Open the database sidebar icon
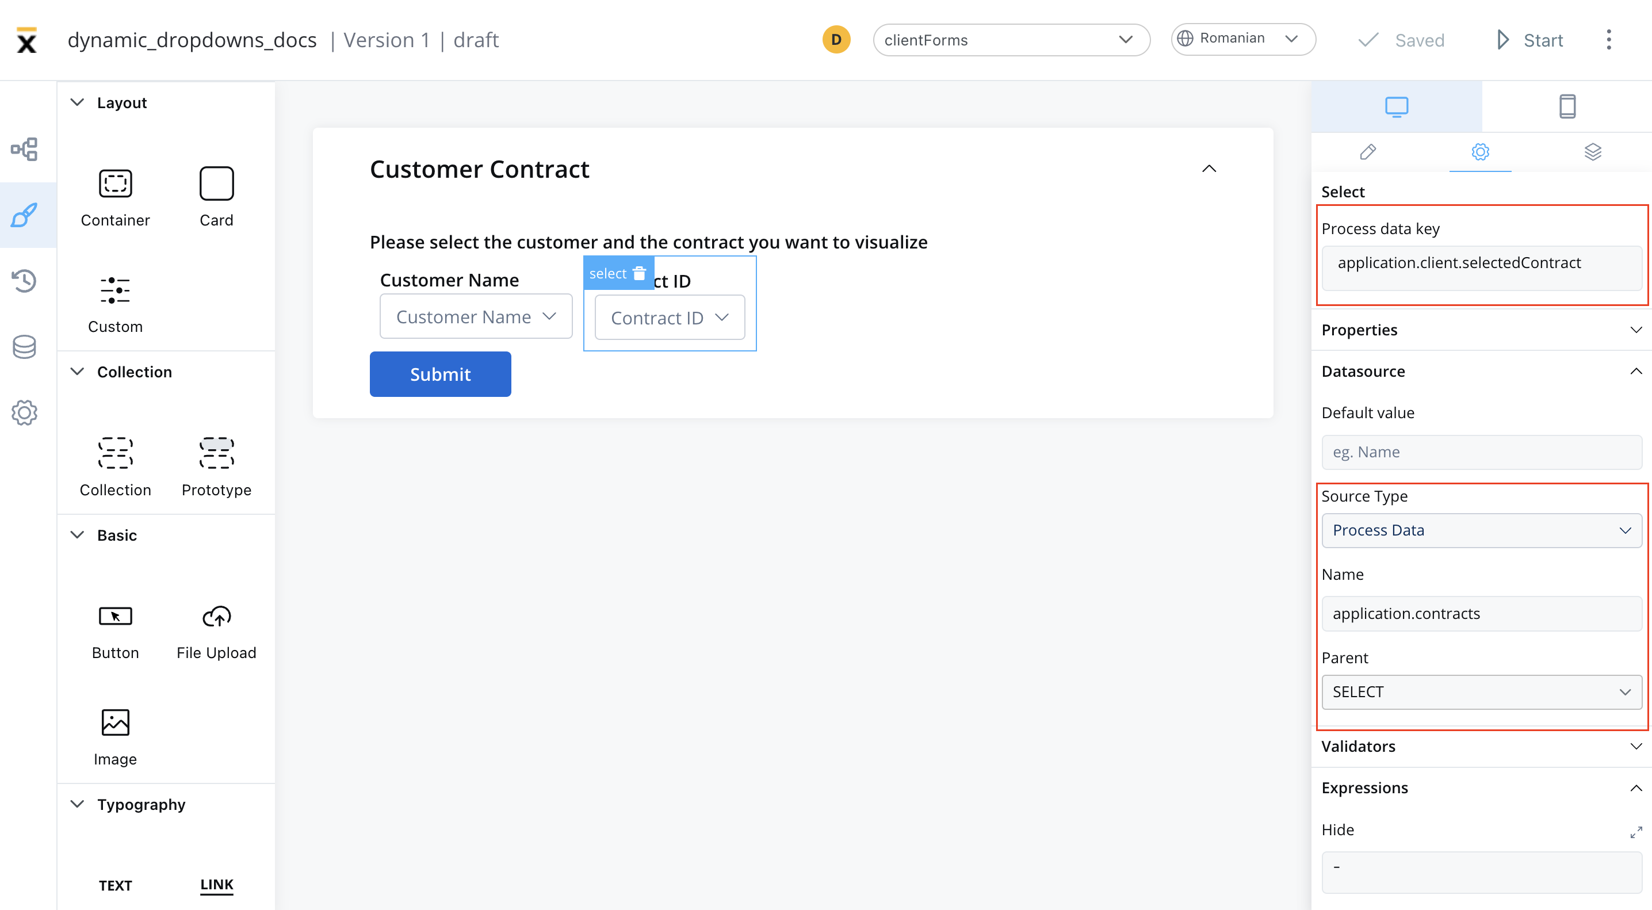This screenshot has width=1652, height=910. 24,346
